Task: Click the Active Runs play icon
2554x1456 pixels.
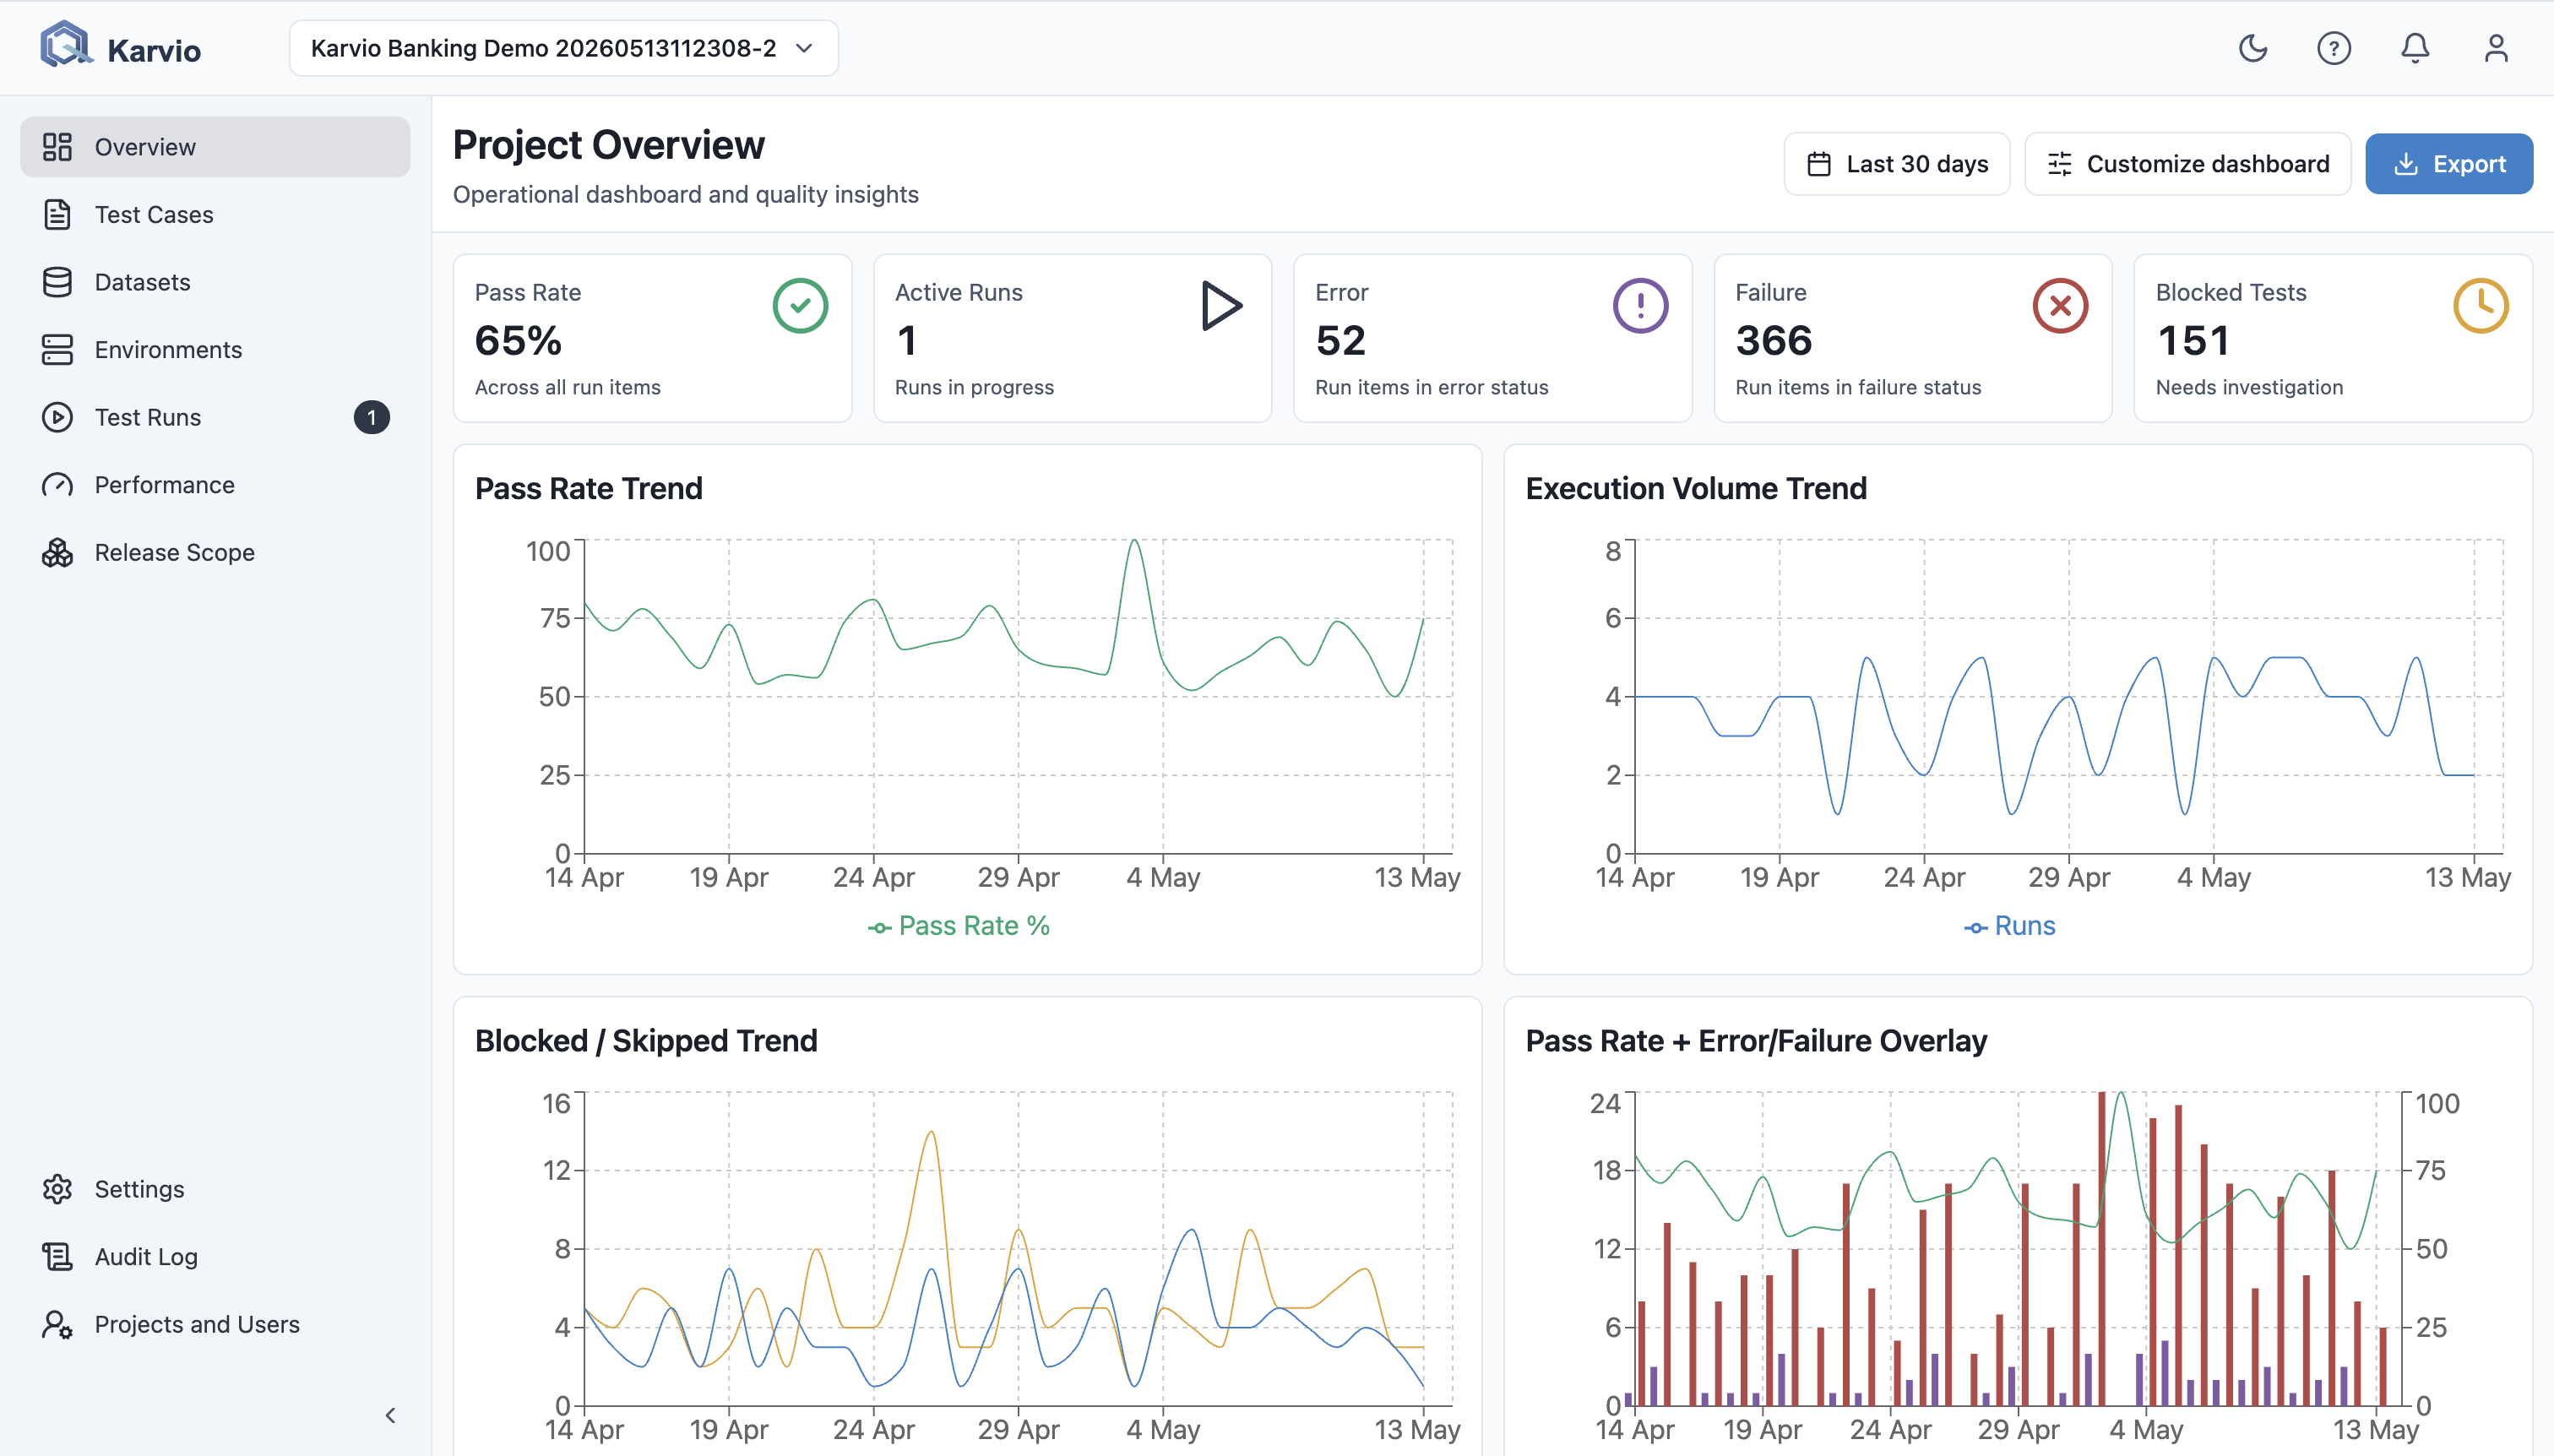Action: (x=1221, y=306)
